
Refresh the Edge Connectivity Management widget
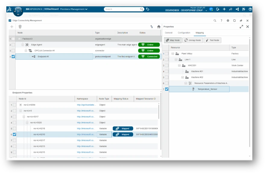[x=235, y=21]
